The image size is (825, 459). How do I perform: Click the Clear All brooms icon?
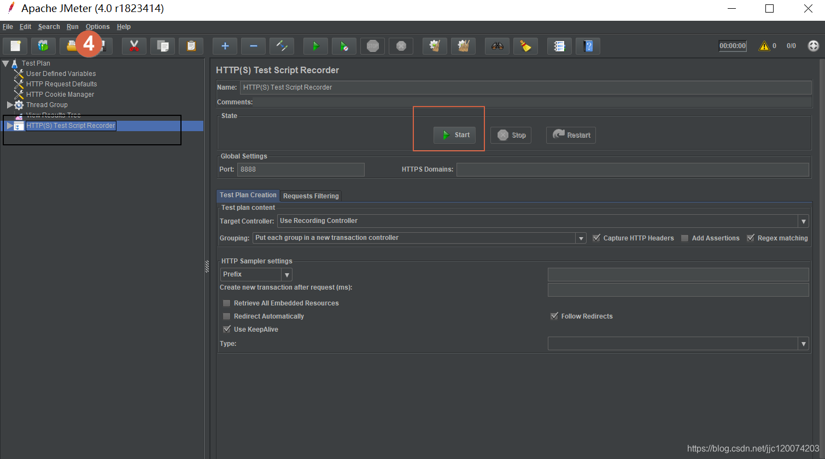[x=464, y=46]
